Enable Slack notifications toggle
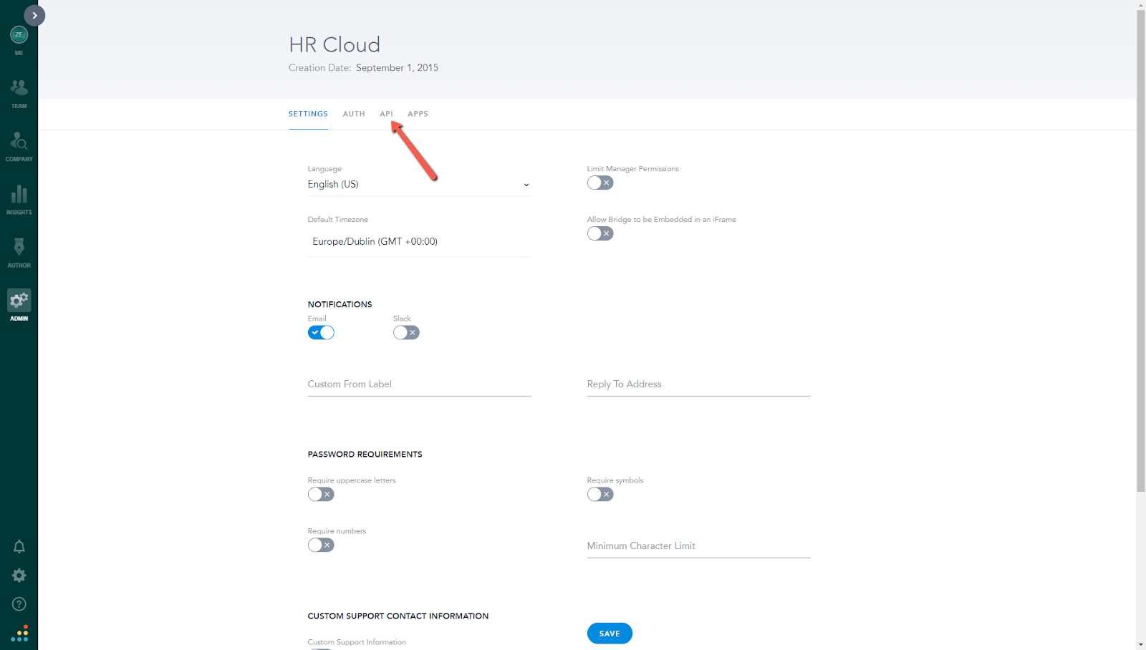 (406, 332)
